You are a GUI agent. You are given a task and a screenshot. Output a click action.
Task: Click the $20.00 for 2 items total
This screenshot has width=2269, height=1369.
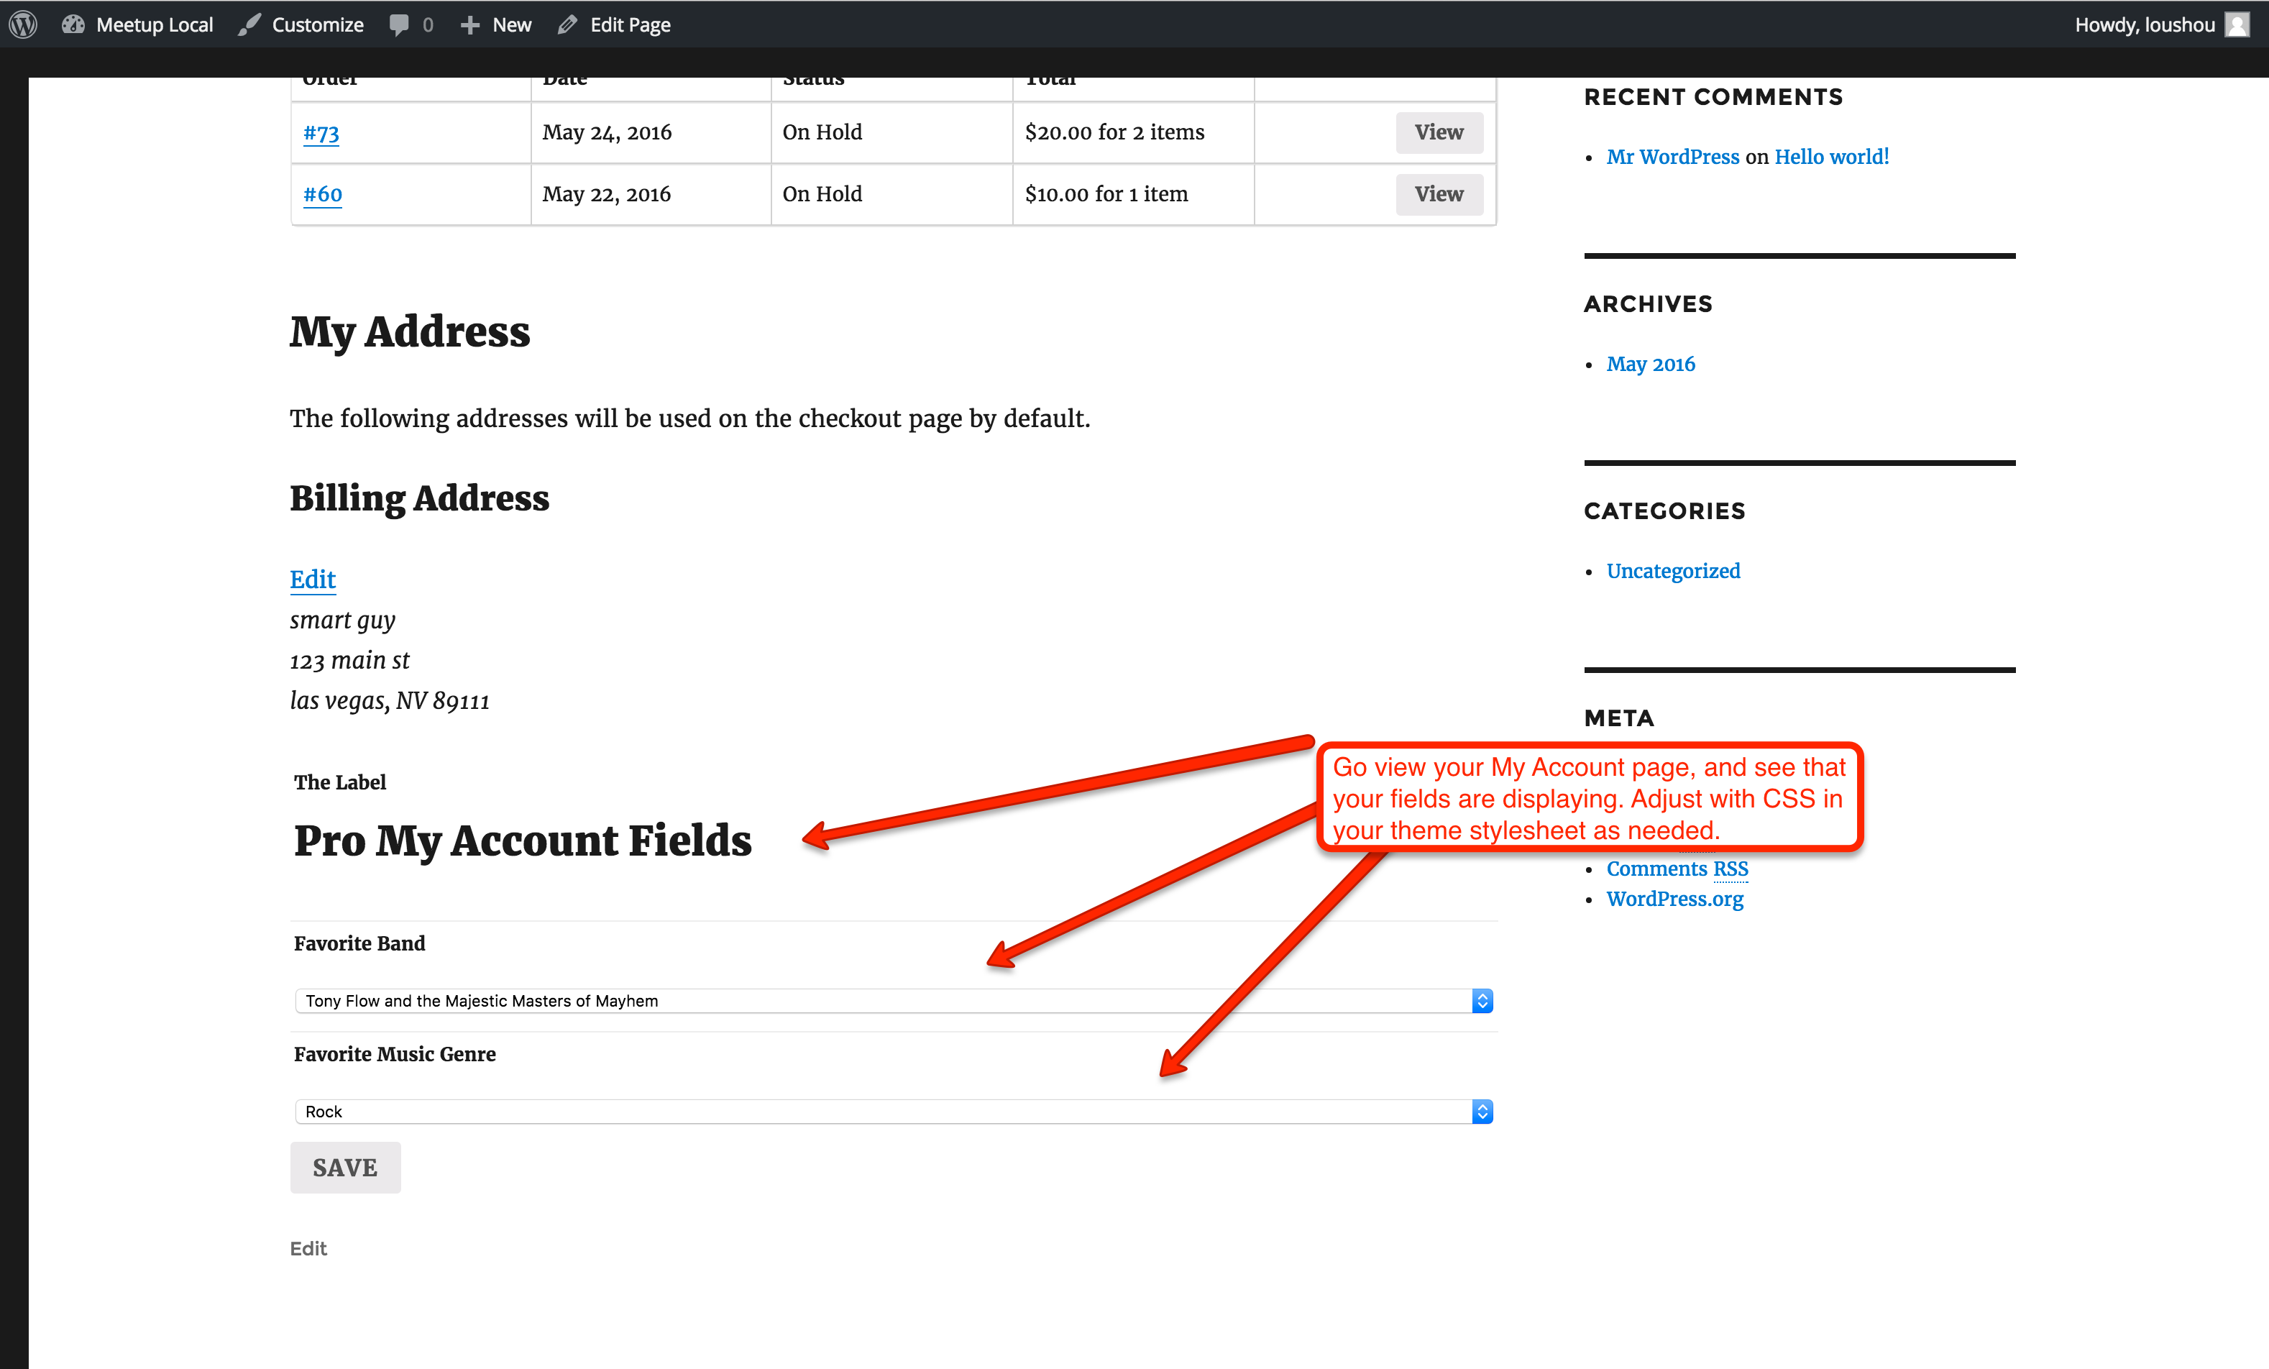[1114, 132]
